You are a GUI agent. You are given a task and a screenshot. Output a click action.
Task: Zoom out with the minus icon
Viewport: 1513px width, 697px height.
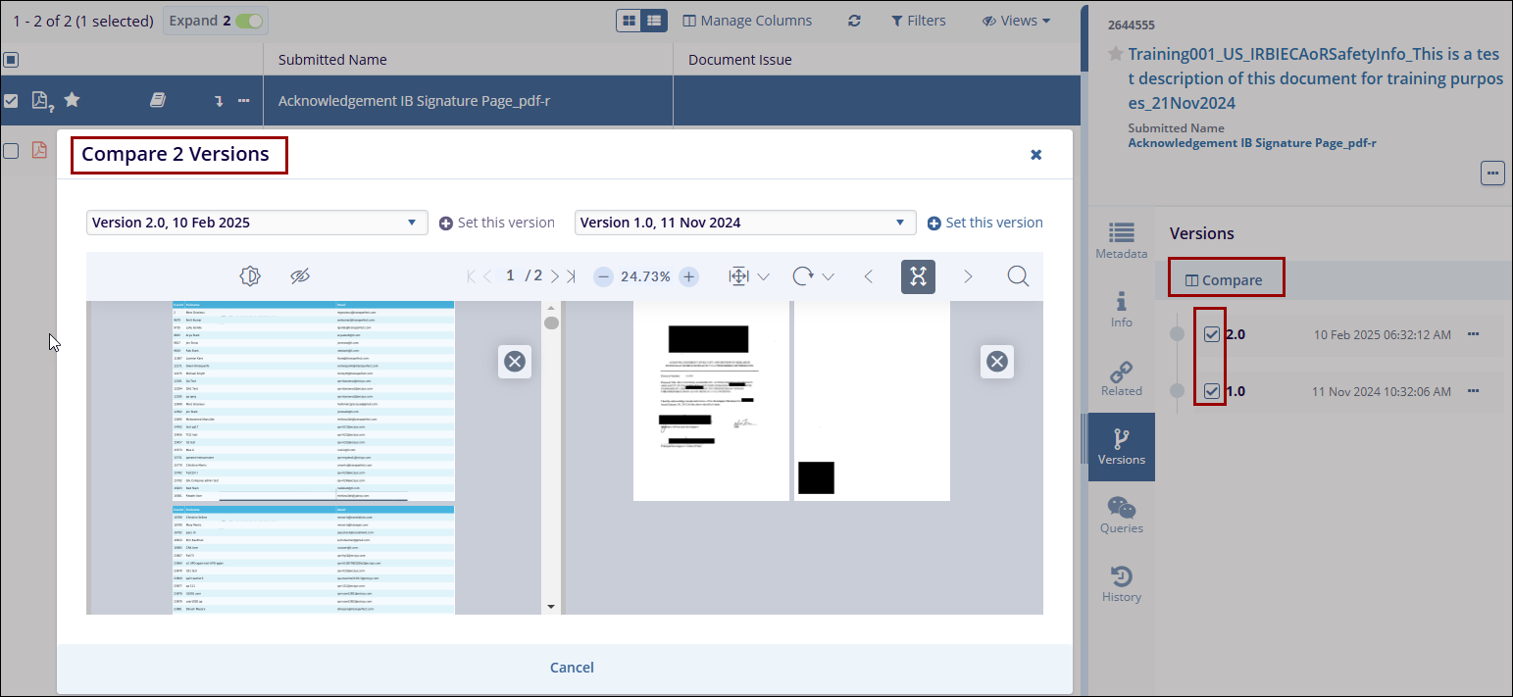click(x=604, y=276)
